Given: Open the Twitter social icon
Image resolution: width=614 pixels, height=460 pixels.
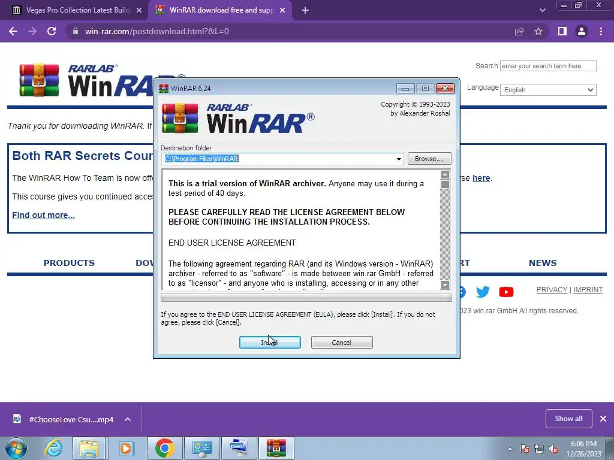Looking at the screenshot, I should tap(483, 292).
